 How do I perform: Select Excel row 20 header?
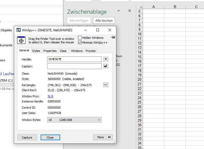(x=140, y=79)
